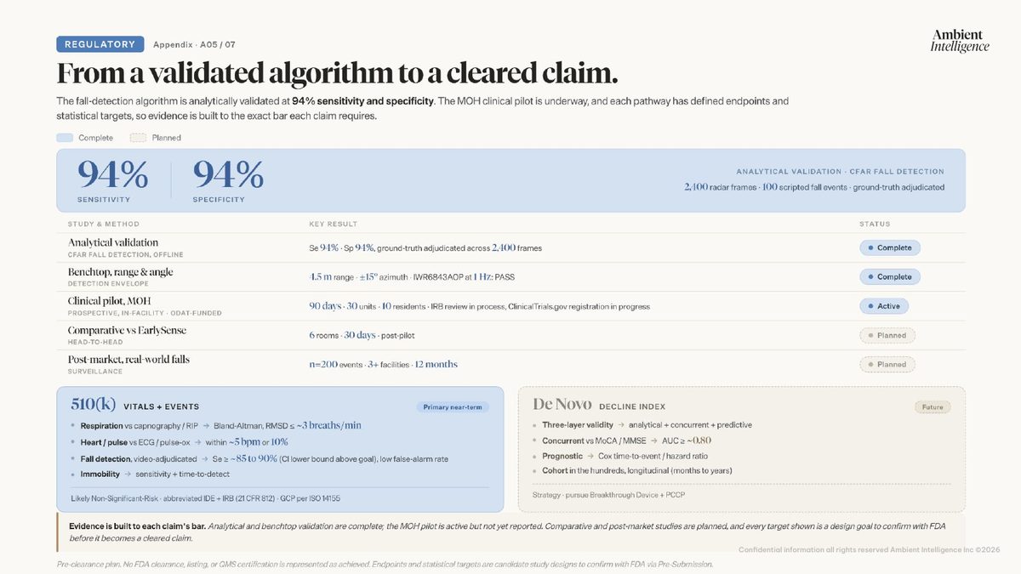Image resolution: width=1021 pixels, height=574 pixels.
Task: Click the Future tag in De Novo card
Action: [933, 407]
